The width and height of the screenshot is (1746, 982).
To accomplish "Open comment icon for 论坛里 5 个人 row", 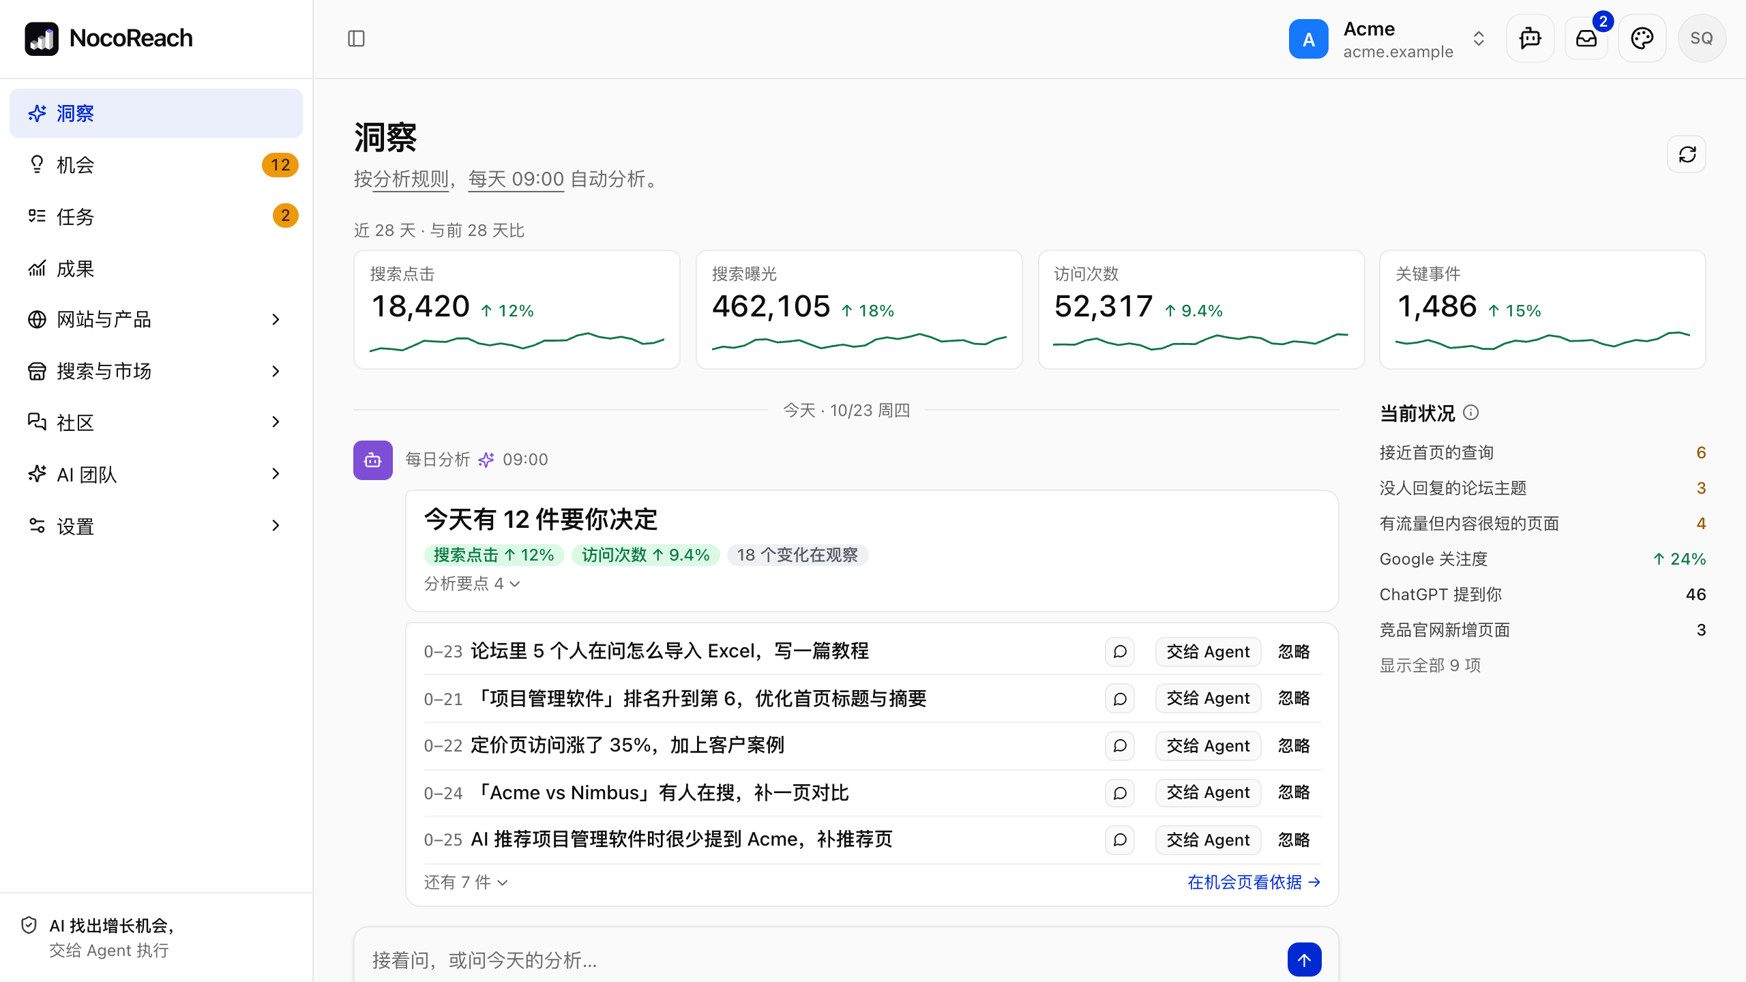I will tap(1120, 651).
